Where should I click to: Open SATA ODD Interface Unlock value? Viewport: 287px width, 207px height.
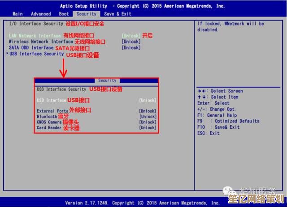[x=131, y=48]
